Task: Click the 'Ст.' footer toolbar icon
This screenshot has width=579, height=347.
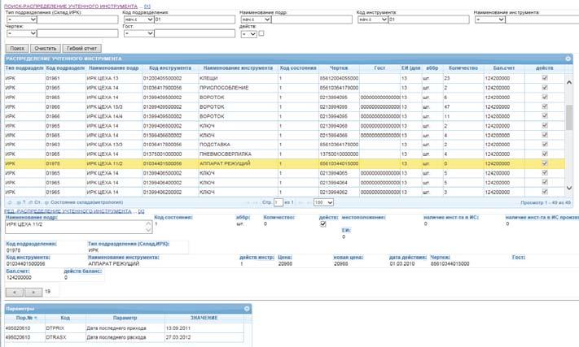Action: tap(35, 202)
